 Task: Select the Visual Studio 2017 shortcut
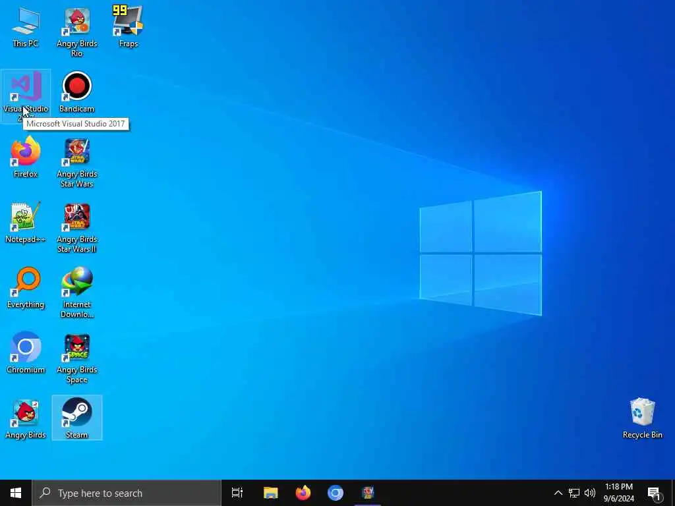tap(26, 96)
